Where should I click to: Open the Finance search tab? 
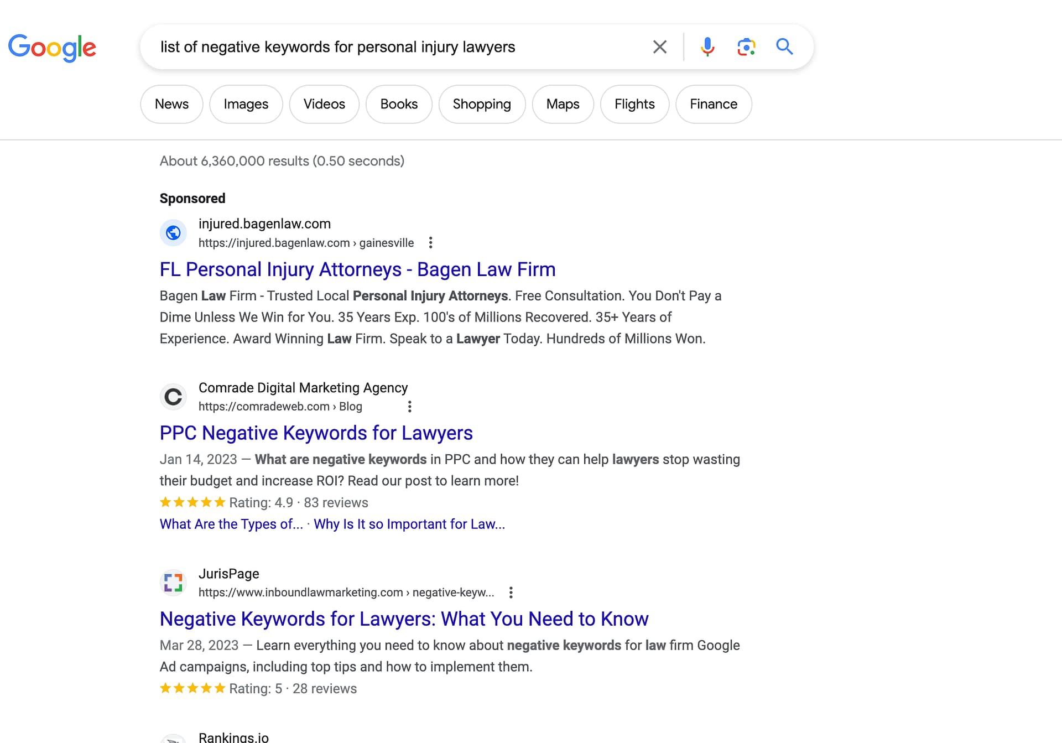(713, 103)
